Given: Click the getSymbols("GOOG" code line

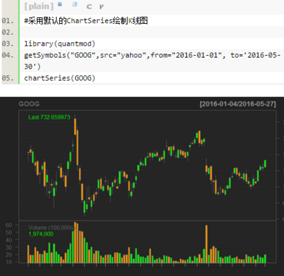Looking at the screenshot, I should (x=152, y=61).
